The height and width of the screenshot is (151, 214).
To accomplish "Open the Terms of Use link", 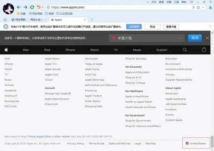I will 97,143.
